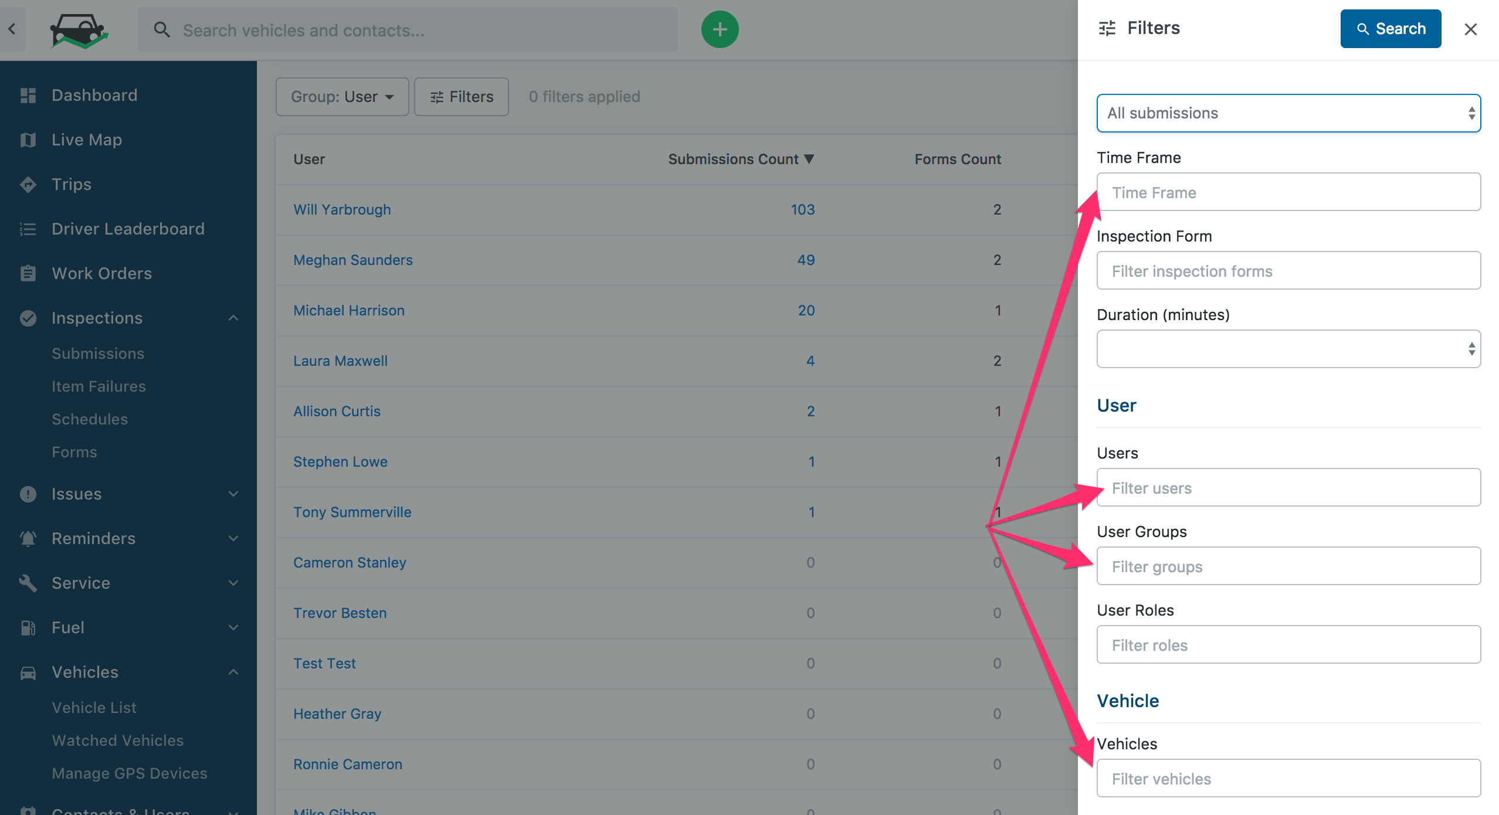The height and width of the screenshot is (815, 1499).
Task: Open Item Failures submenu item
Action: coord(99,386)
